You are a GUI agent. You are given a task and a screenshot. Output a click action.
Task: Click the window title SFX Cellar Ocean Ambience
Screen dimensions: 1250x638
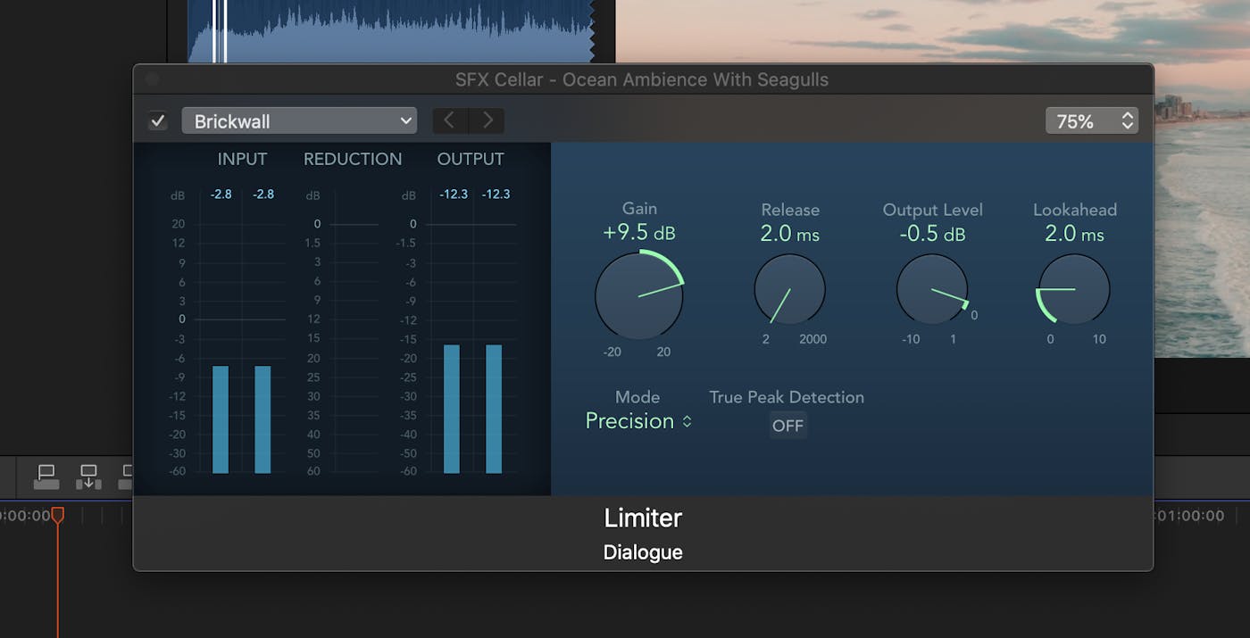[x=642, y=79]
